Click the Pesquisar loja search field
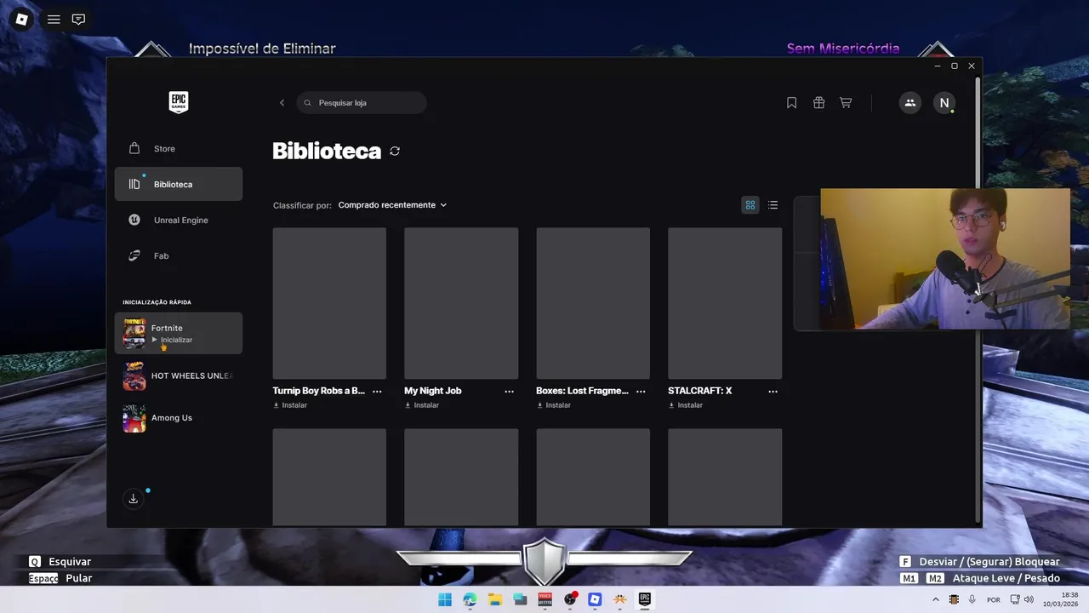The image size is (1089, 613). coord(362,103)
